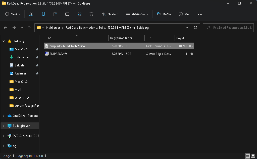257x159 pixels.
Task: Expand the address bar history dropdown
Action: (187, 28)
